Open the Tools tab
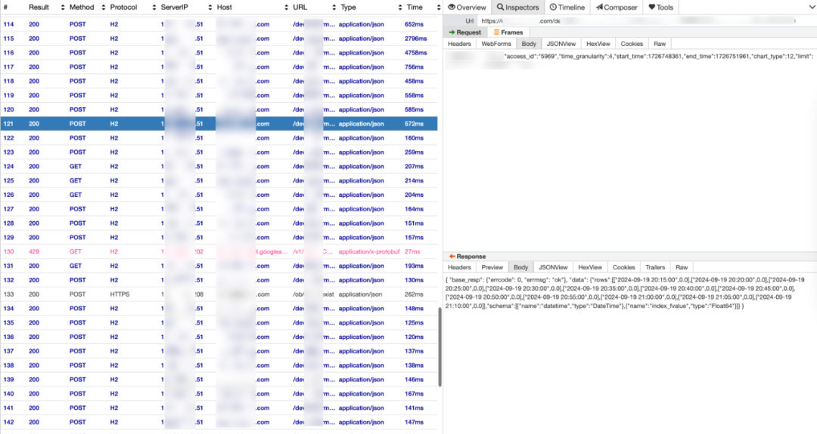 [660, 8]
